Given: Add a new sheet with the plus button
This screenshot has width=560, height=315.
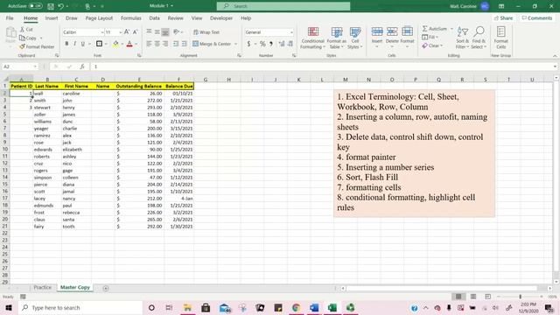Looking at the screenshot, I should click(106, 288).
